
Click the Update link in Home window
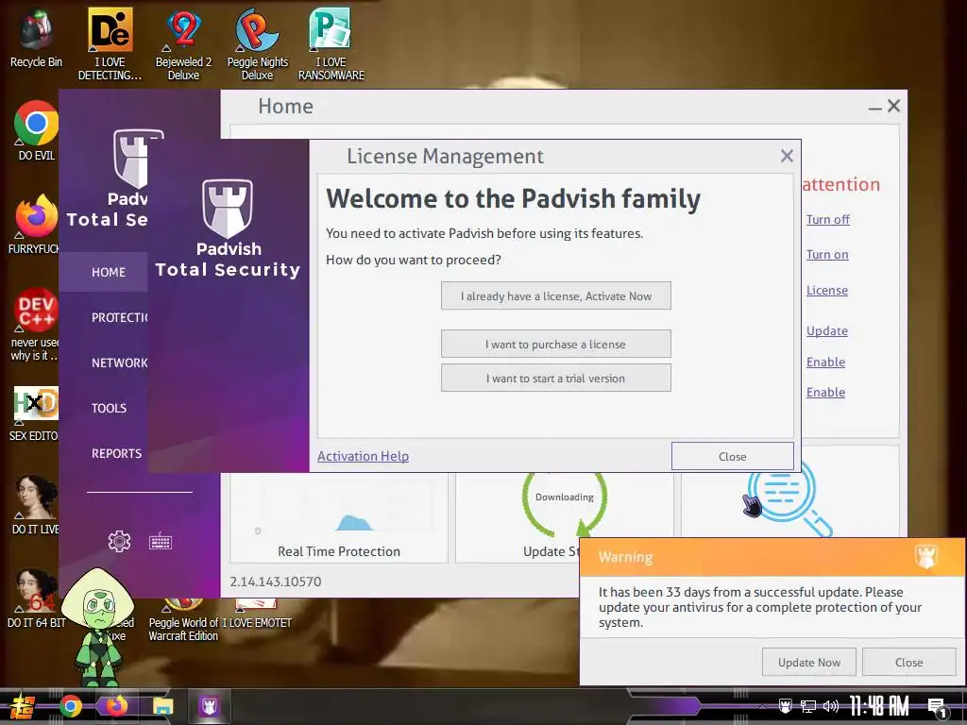click(827, 330)
